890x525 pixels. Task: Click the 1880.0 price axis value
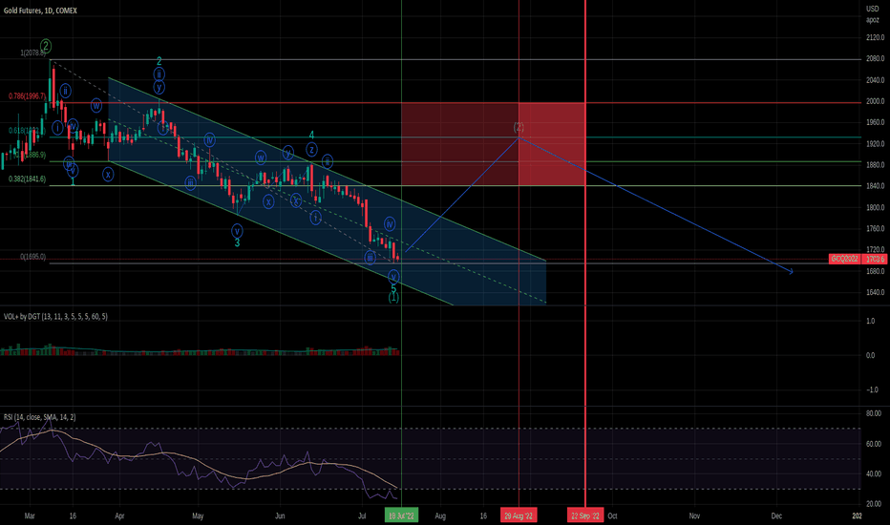[x=875, y=164]
